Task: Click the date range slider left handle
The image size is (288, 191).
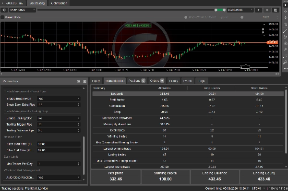Action: click(x=216, y=10)
